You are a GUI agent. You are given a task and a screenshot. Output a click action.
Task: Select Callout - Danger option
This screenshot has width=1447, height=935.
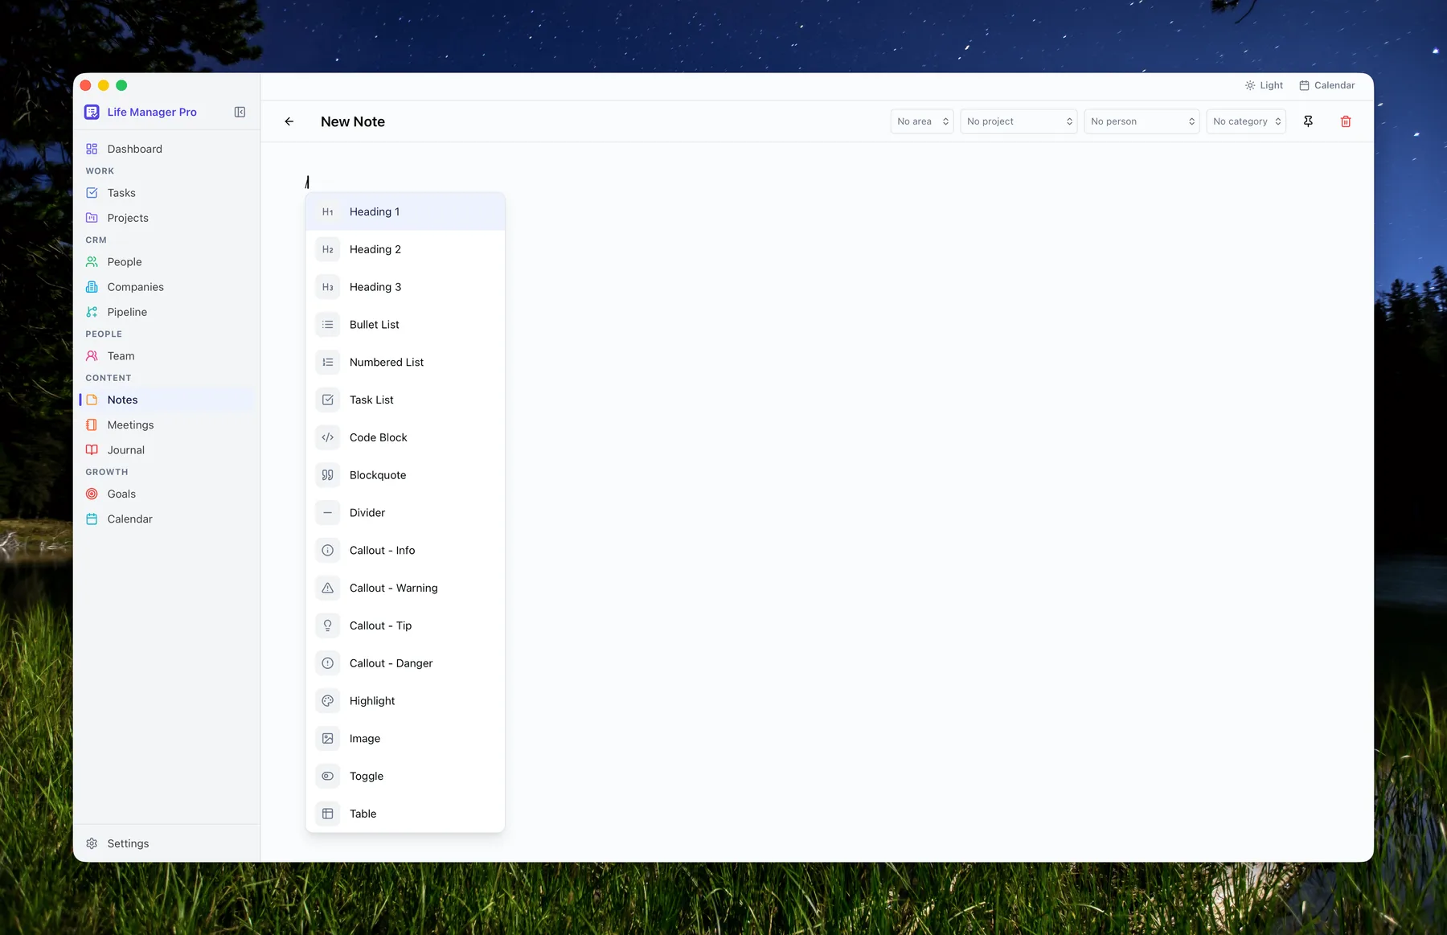point(405,663)
